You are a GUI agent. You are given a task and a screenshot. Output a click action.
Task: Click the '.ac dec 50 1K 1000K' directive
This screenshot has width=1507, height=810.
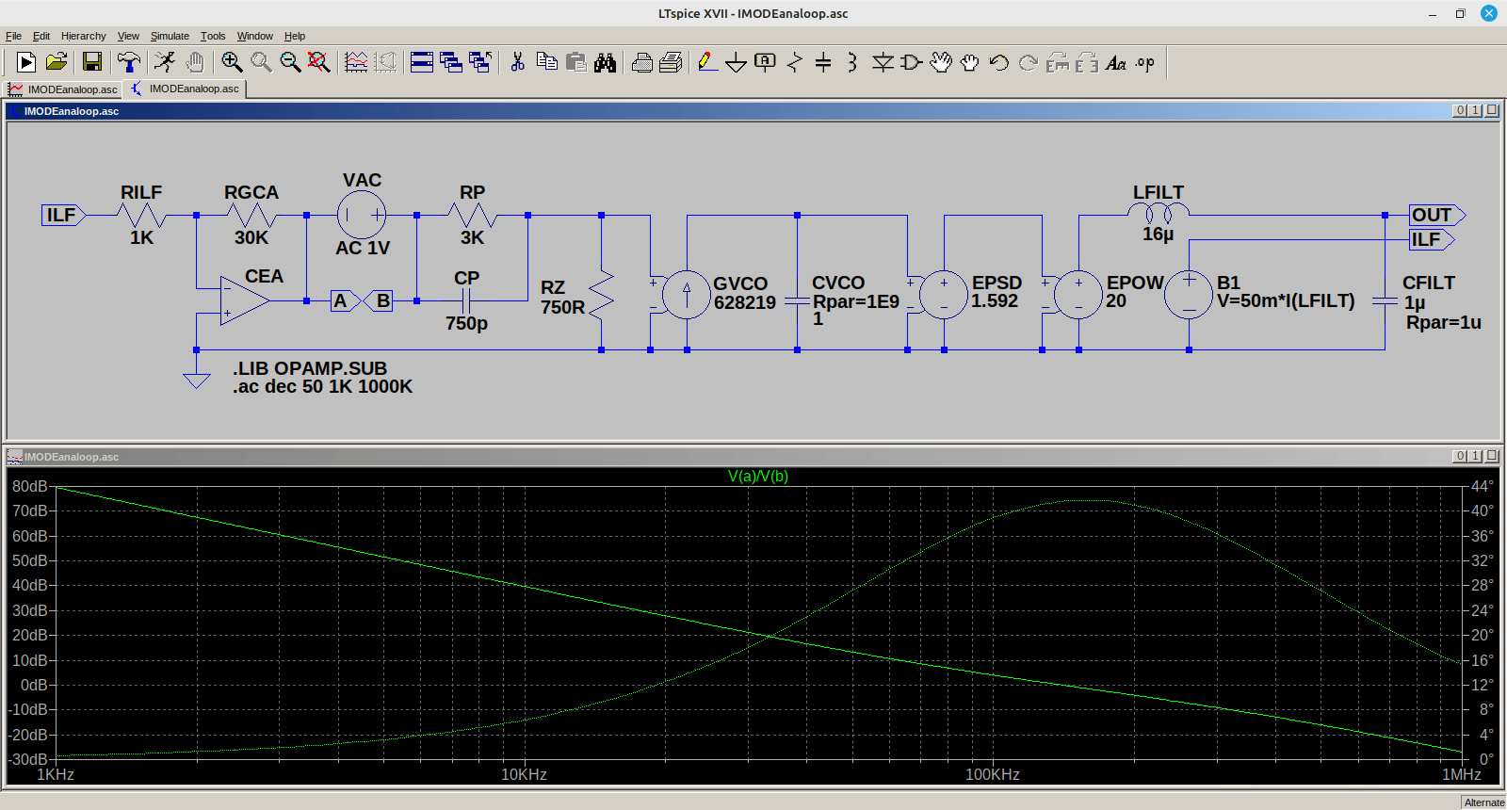323,387
